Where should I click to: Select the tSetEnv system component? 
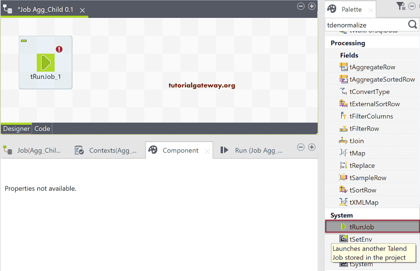point(361,239)
